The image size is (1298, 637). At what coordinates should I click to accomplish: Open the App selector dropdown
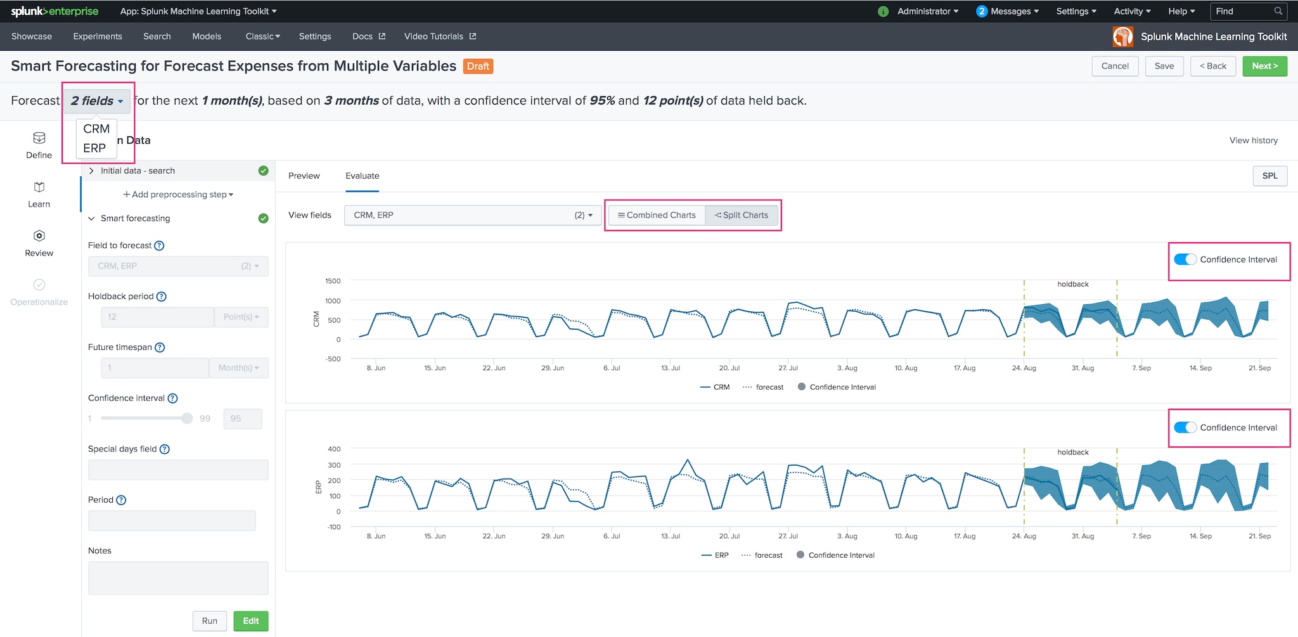(198, 11)
